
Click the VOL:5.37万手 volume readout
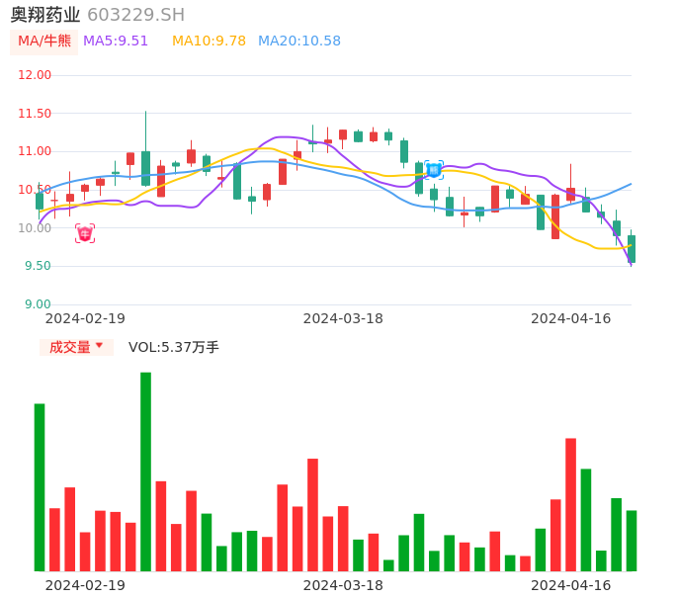pos(173,347)
